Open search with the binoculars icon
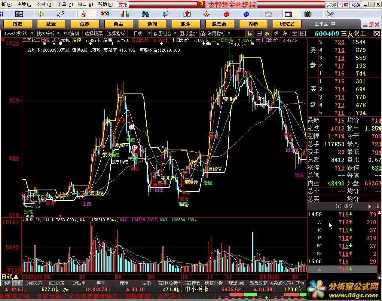 click(x=145, y=14)
